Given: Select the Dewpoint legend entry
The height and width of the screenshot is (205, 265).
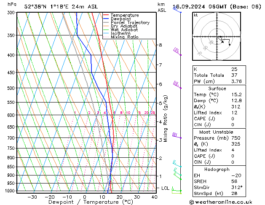Looking at the screenshot, I should tap(122, 19).
